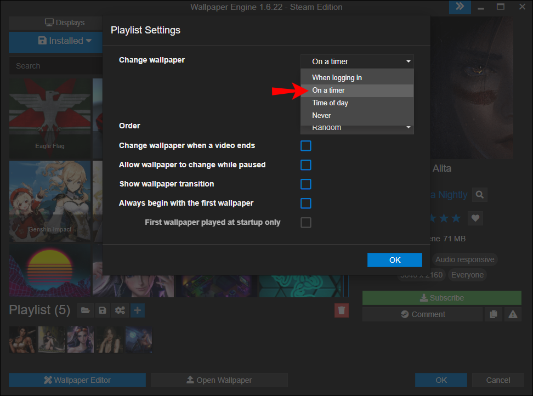Choose Never option
This screenshot has width=533, height=396.
tap(357, 116)
